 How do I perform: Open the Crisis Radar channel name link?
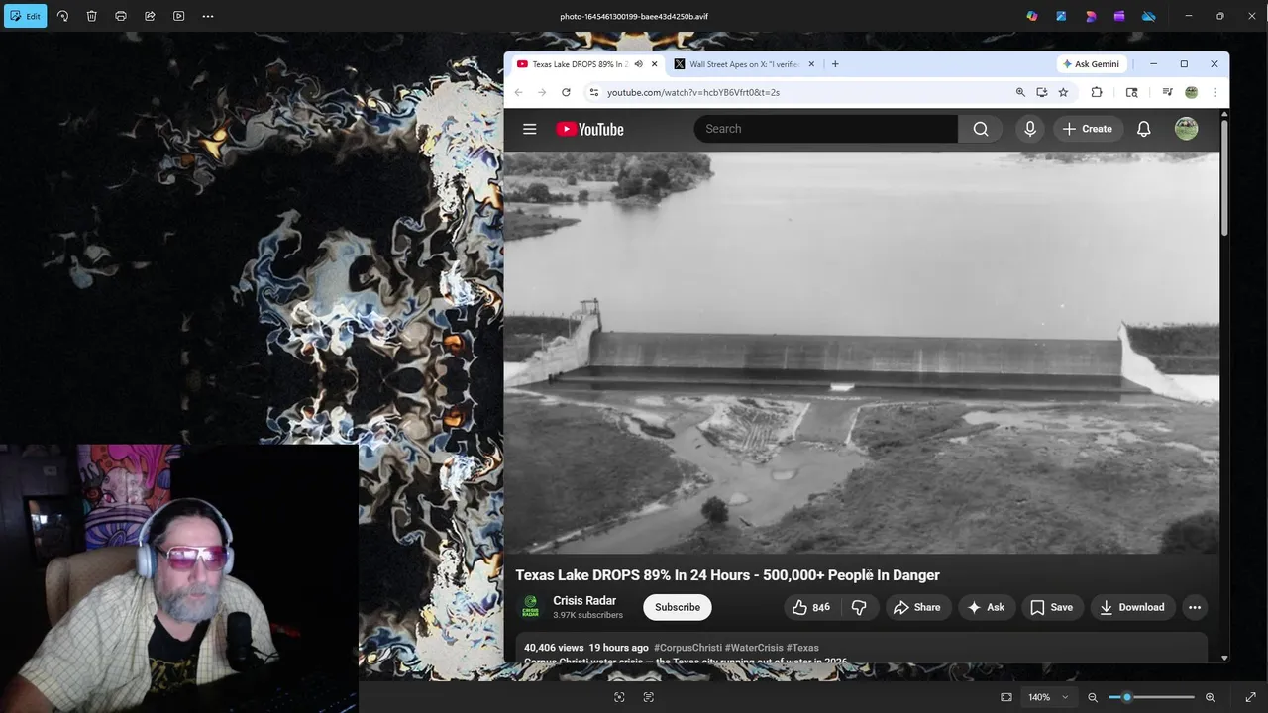click(584, 601)
